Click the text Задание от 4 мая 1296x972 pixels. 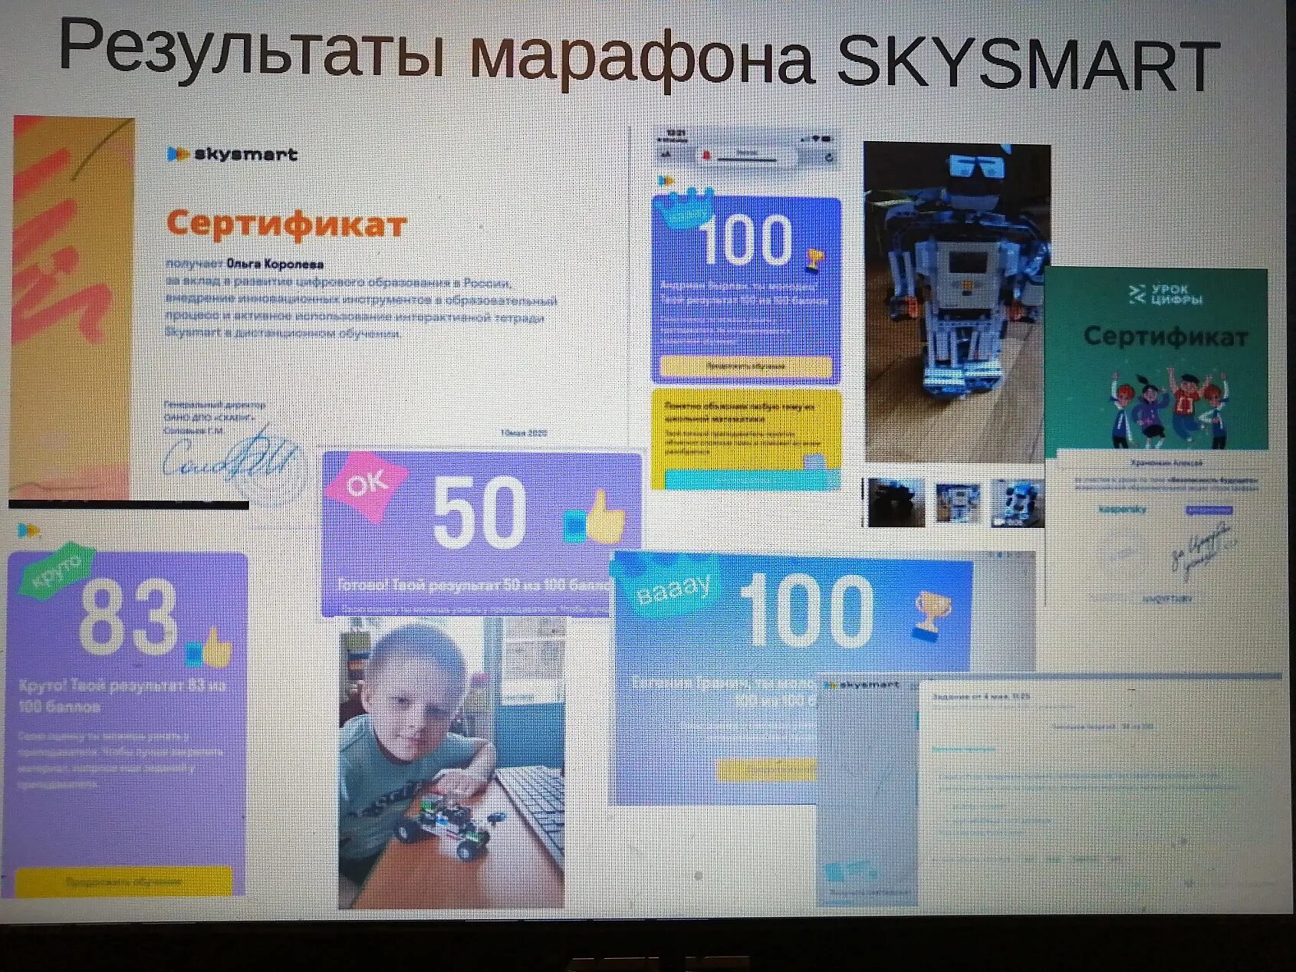coord(981,696)
